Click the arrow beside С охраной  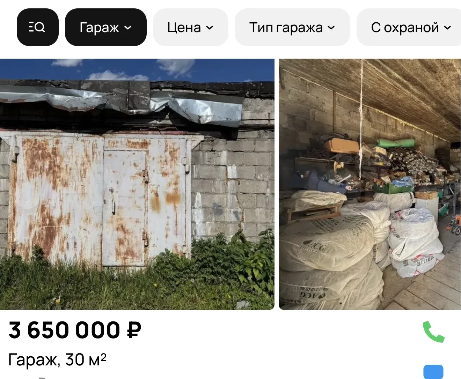(x=447, y=28)
